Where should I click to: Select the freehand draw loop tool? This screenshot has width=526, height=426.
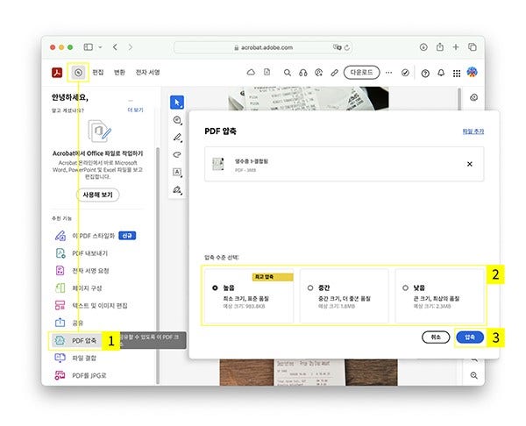coord(177,154)
